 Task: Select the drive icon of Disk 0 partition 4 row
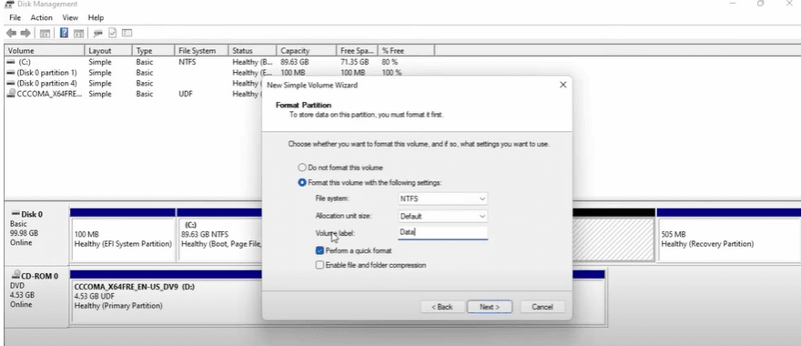click(11, 83)
